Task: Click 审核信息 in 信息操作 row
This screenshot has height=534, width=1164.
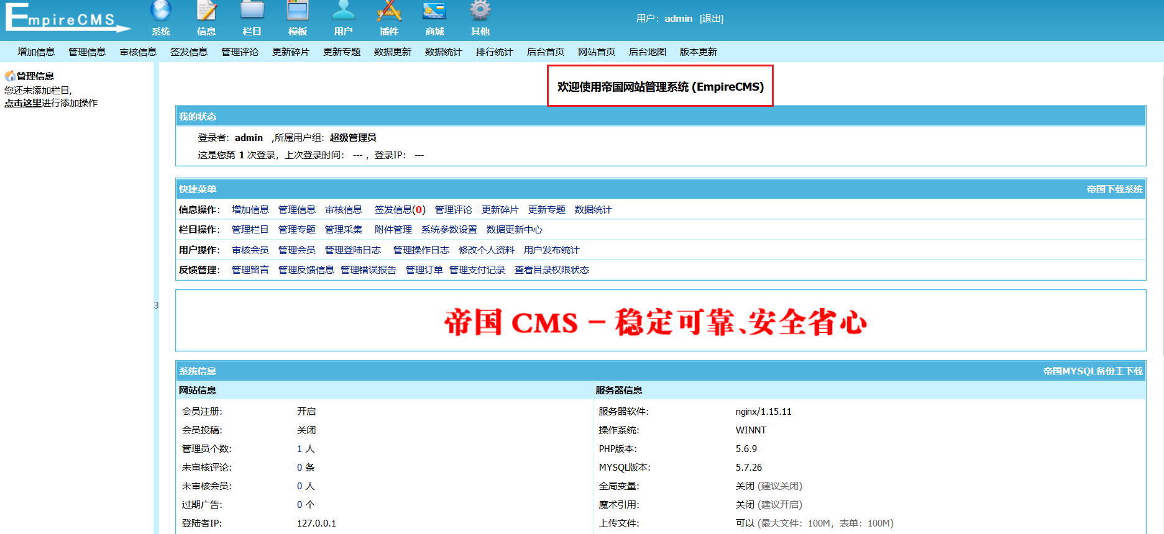Action: (x=344, y=210)
